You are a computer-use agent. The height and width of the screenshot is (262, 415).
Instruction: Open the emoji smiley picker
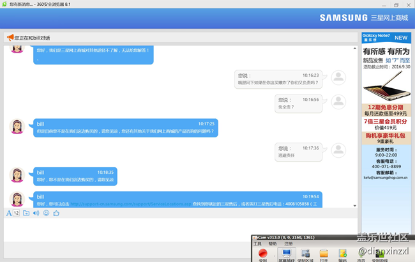tap(46, 213)
